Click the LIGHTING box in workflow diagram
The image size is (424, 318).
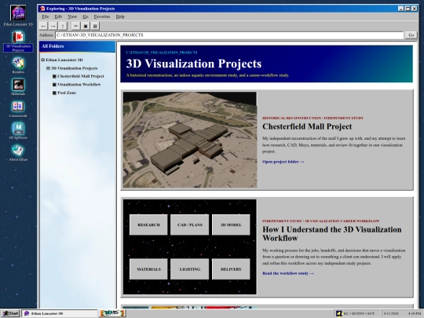point(189,269)
